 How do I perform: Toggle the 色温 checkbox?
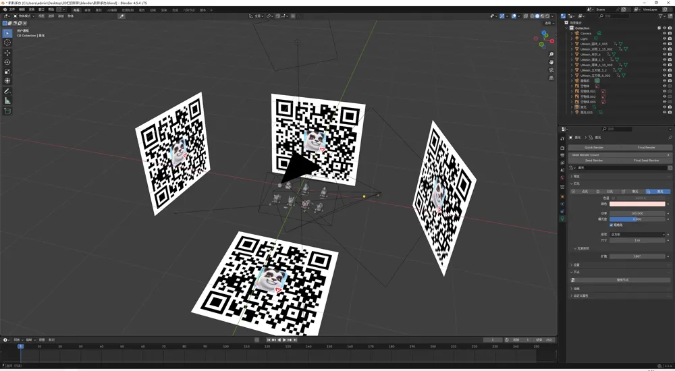613,198
